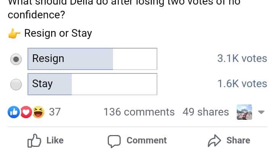275x153 pixels.
Task: Open the 136 comments link
Action: point(139,112)
